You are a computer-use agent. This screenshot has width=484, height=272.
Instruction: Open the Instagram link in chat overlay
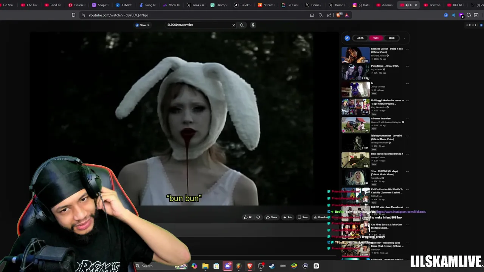click(x=401, y=212)
